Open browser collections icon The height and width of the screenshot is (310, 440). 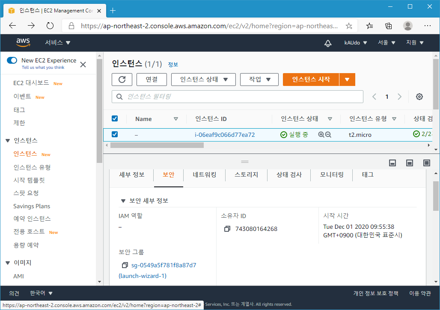(x=388, y=26)
